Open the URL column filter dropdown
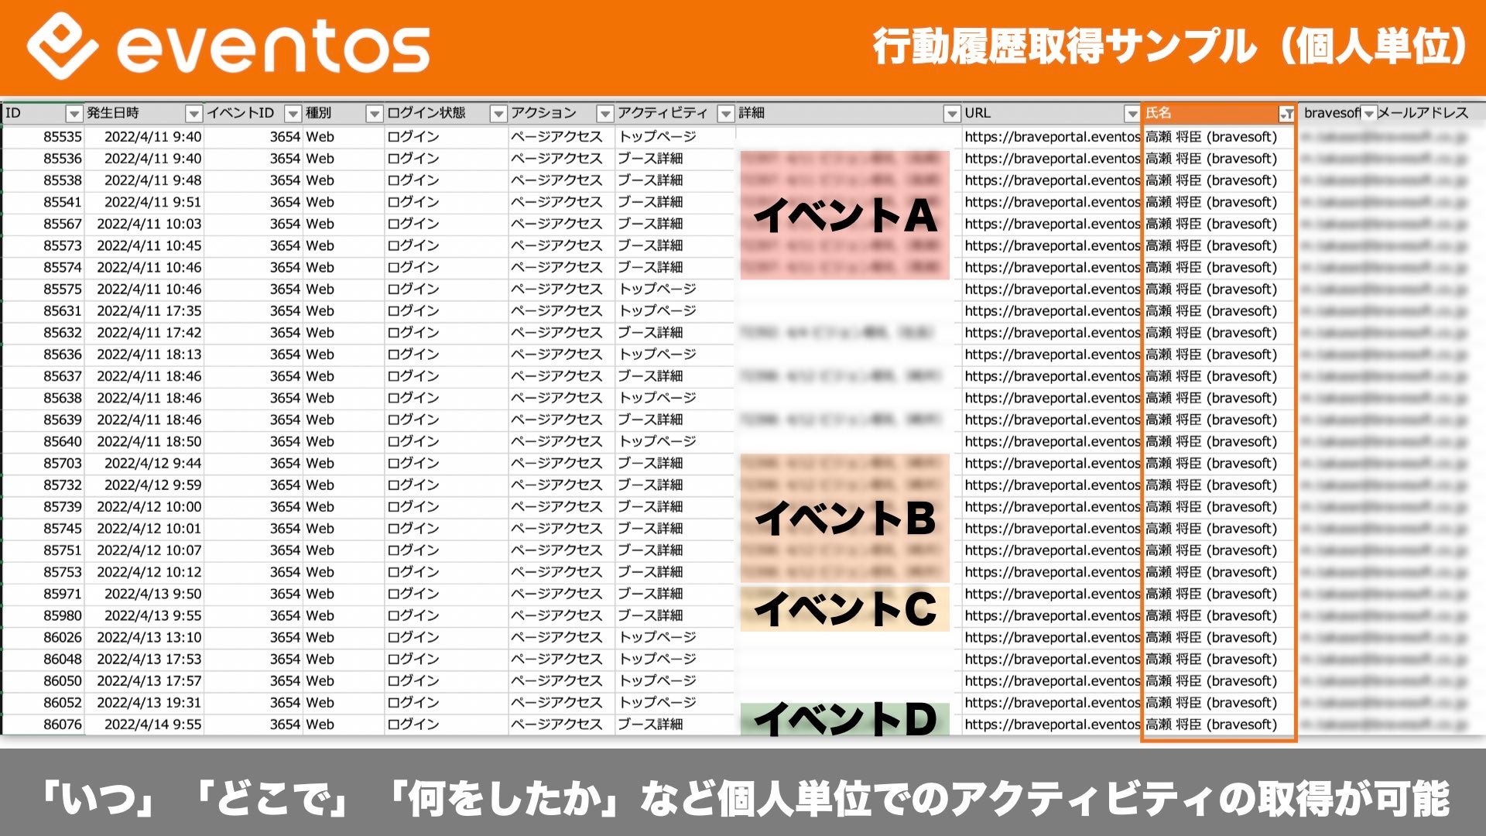This screenshot has height=836, width=1486. coord(1132,115)
